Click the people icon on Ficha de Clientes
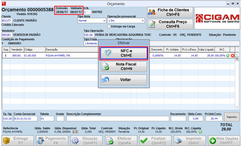Viewport: 241px width, 146px height. coord(152,12)
